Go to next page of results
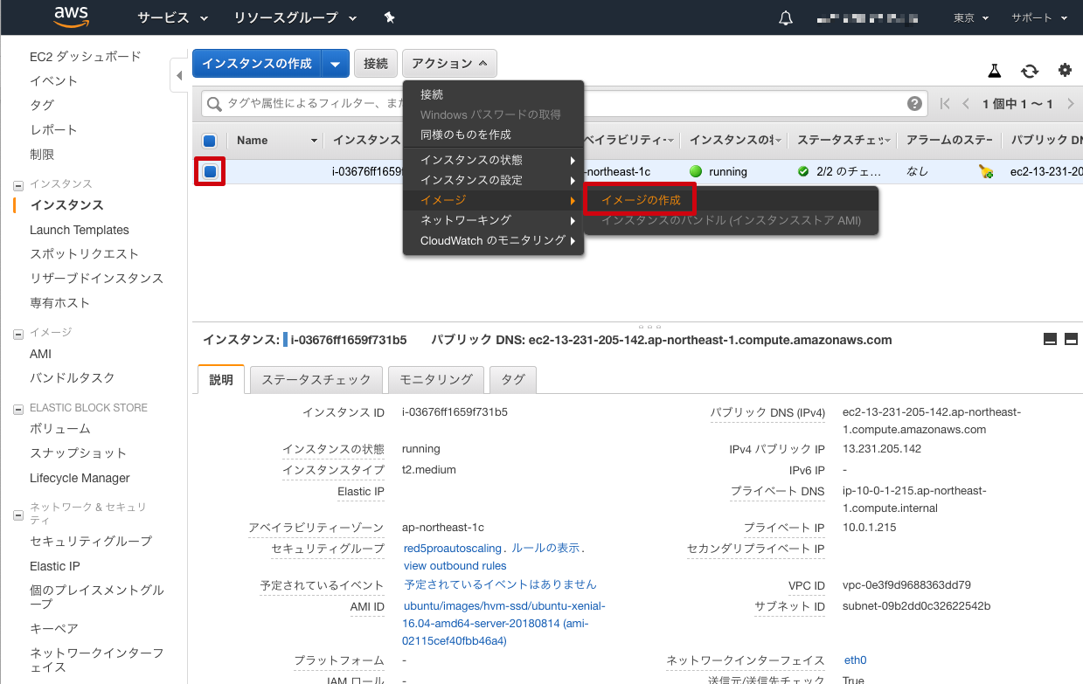Image resolution: width=1083 pixels, height=684 pixels. [1071, 104]
